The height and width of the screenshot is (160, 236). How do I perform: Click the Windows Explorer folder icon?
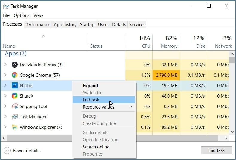pyautogui.click(x=15, y=127)
